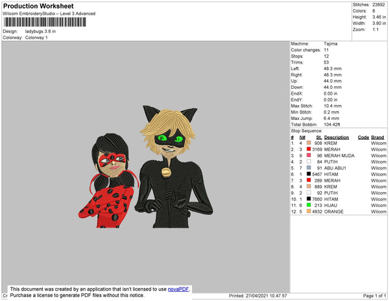Viewport: 389px width, 301px height.
Task: Click the 'ABU ABU1' description
Action: tap(335, 168)
